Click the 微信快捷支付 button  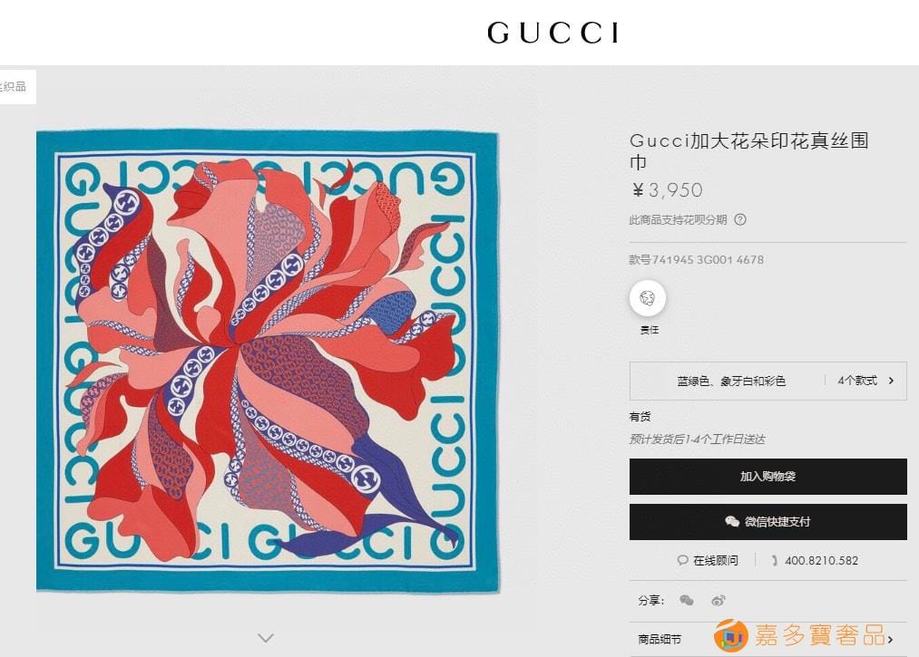click(767, 522)
